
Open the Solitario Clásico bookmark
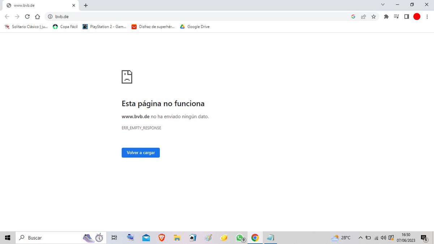[26, 27]
